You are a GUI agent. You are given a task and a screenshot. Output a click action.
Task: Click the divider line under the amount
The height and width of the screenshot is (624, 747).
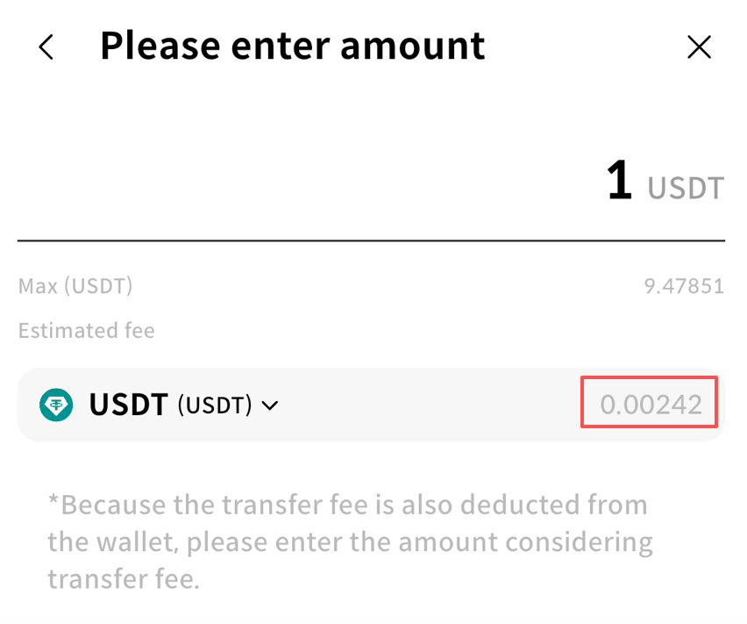(x=371, y=240)
